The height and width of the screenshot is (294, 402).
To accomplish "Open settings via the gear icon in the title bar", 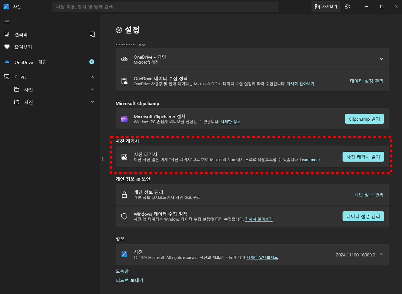I will [347, 7].
